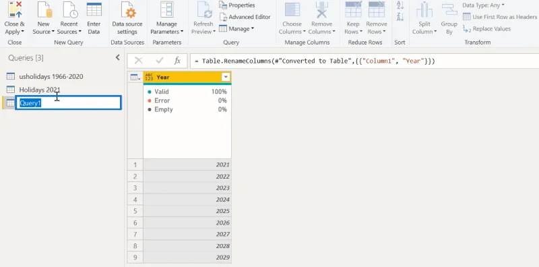Change Year column ABC123 data type icon
This screenshot has width=539, height=267.
tap(149, 78)
